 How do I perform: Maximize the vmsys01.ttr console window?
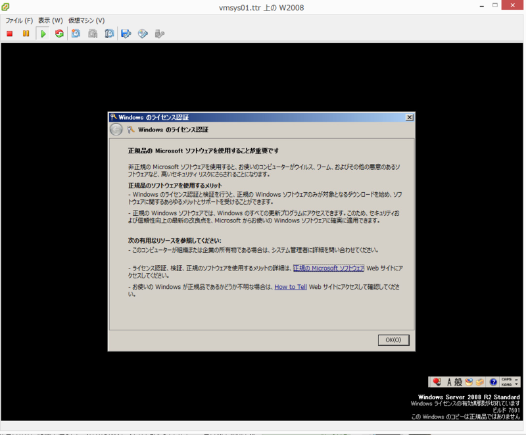(495, 5)
